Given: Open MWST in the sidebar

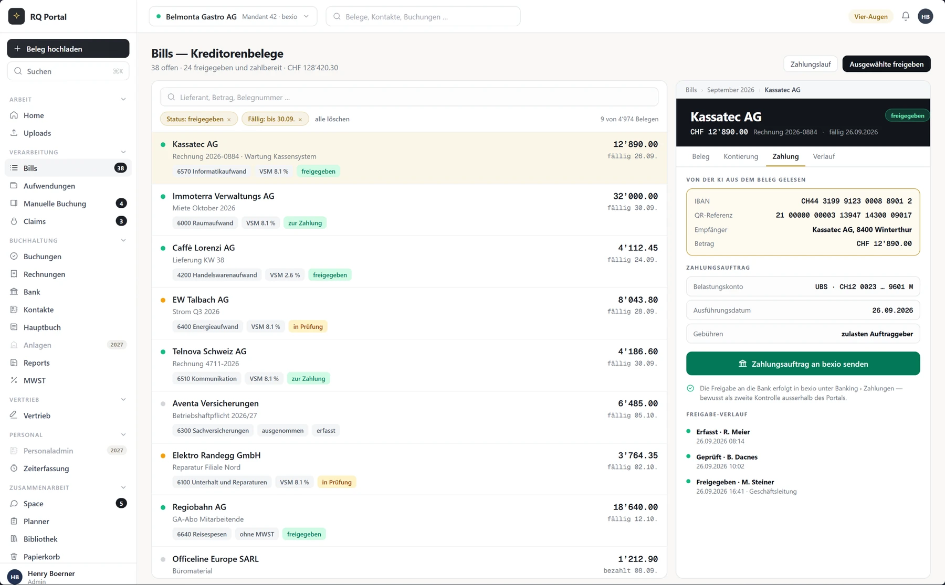Looking at the screenshot, I should (x=68, y=380).
